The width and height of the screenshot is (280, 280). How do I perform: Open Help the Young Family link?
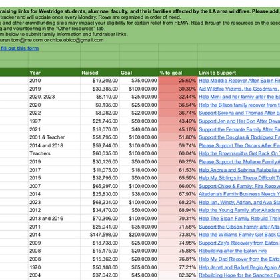[239, 210]
